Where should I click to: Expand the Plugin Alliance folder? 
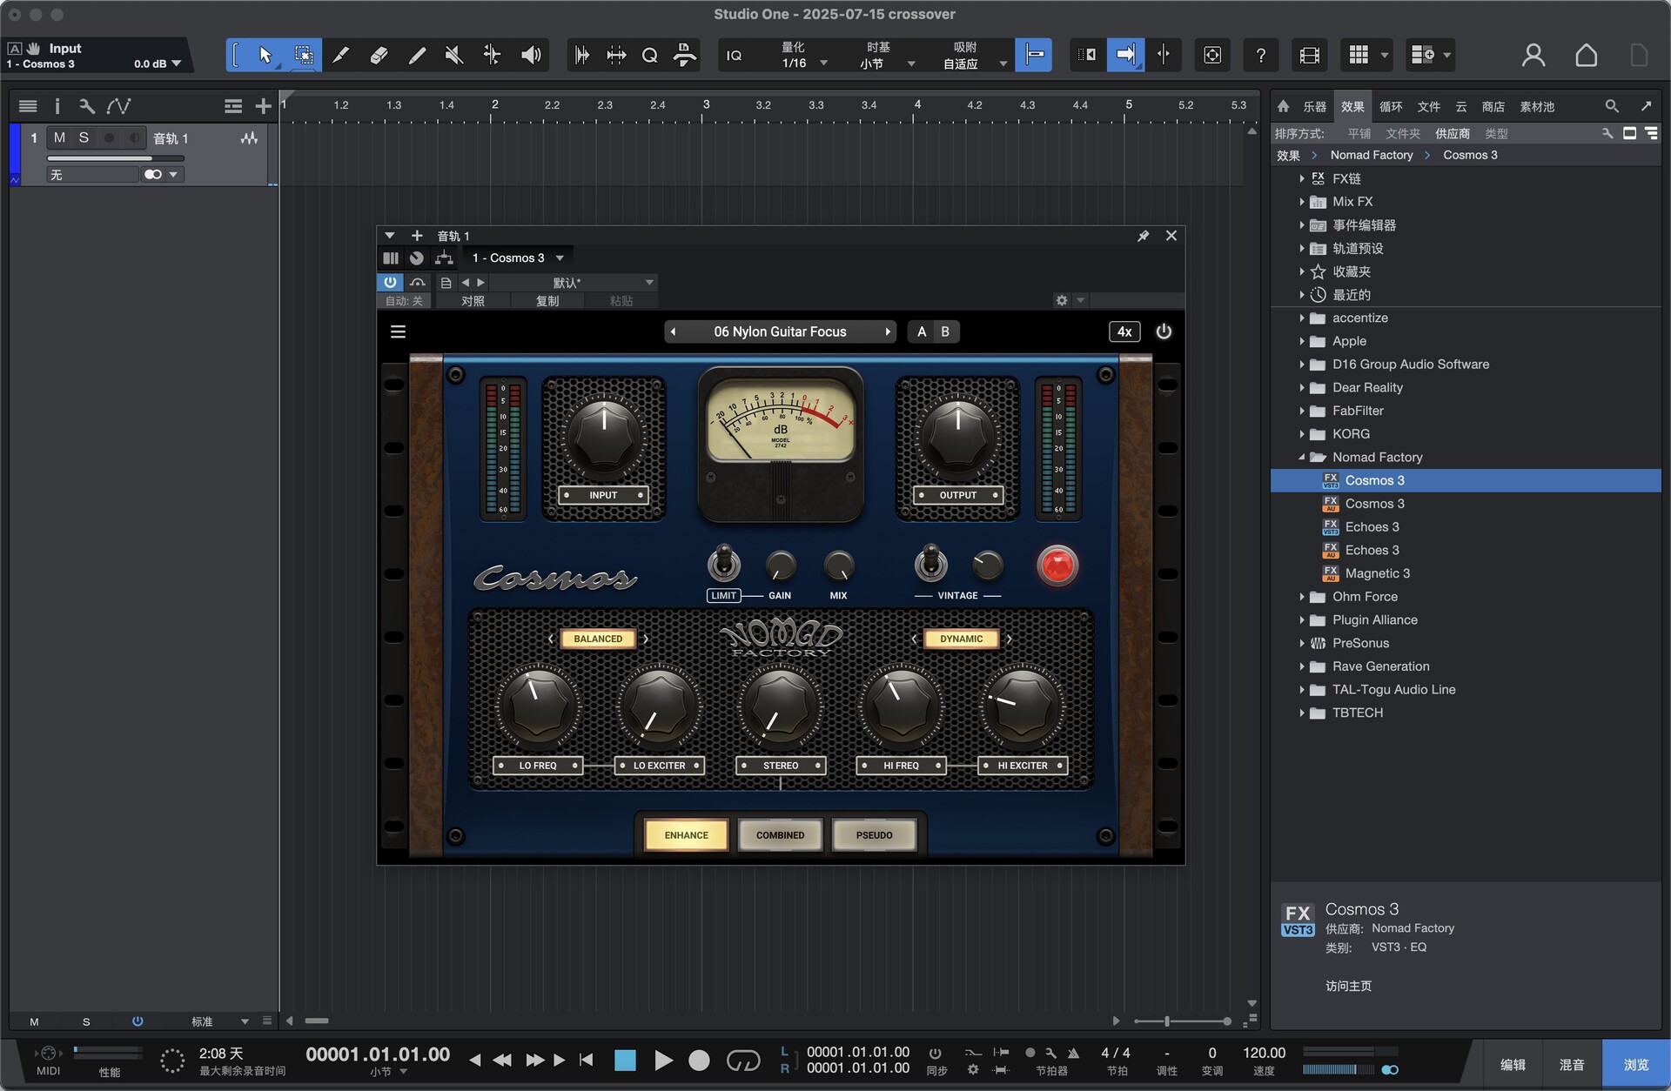point(1302,619)
